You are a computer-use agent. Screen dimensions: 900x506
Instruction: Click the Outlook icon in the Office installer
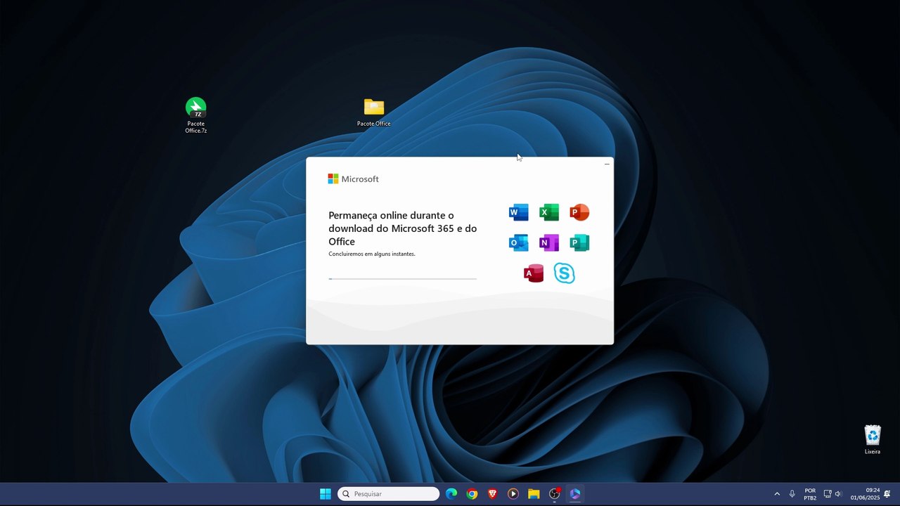tap(518, 243)
